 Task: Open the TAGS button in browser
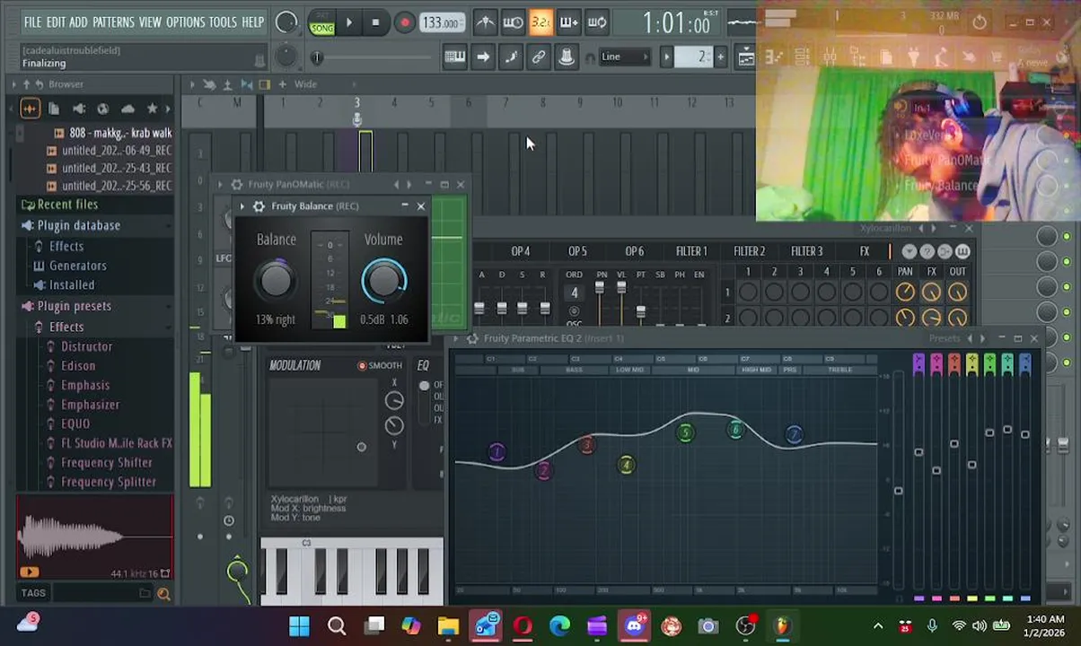[x=33, y=593]
